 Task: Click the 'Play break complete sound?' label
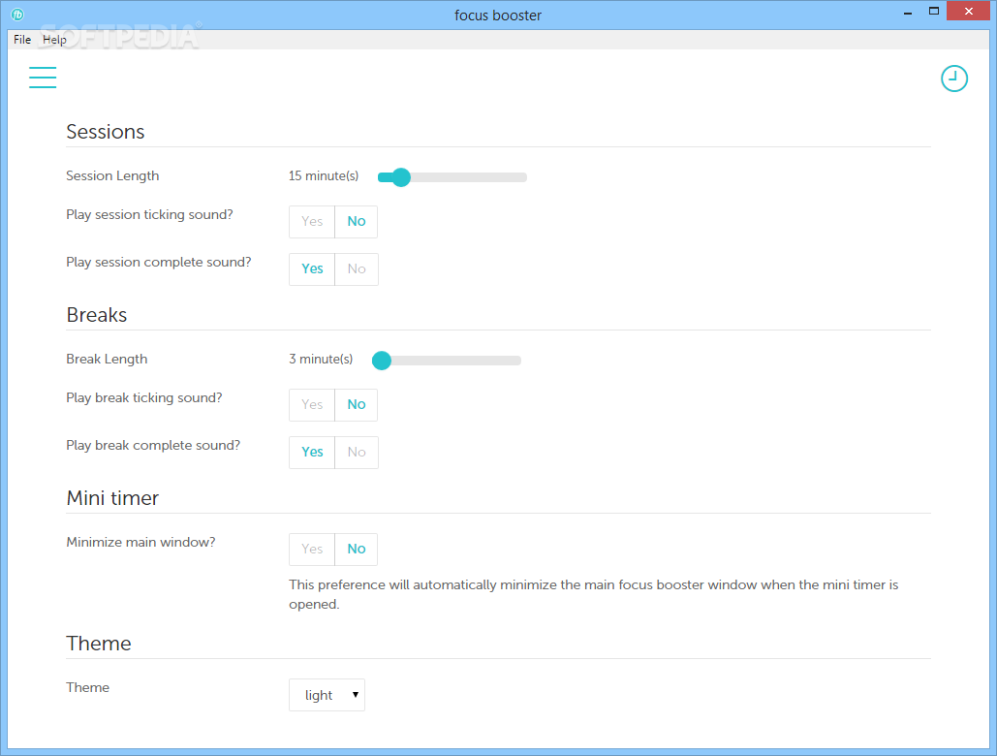pos(153,446)
